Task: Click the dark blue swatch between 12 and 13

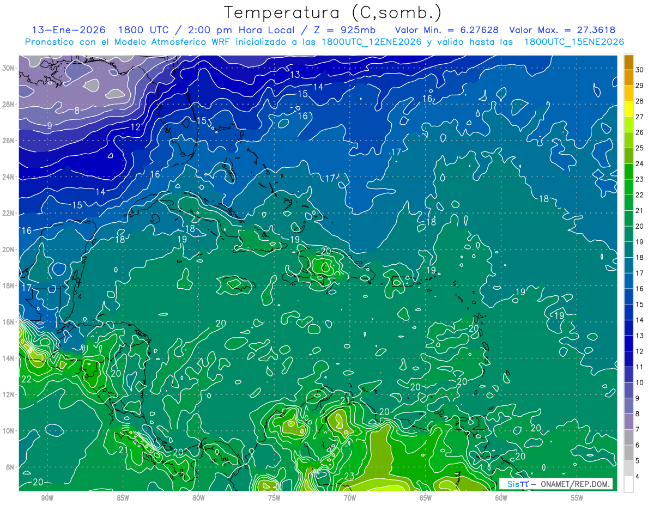Action: (x=628, y=343)
